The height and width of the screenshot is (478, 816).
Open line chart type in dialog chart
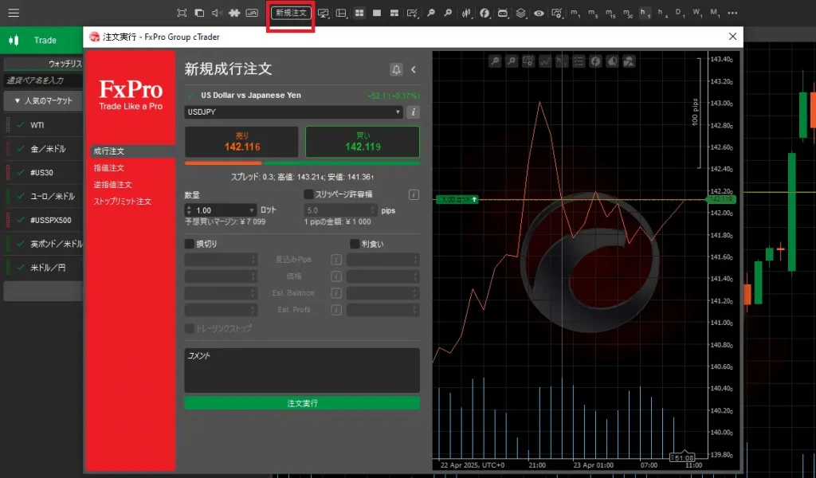(x=545, y=61)
